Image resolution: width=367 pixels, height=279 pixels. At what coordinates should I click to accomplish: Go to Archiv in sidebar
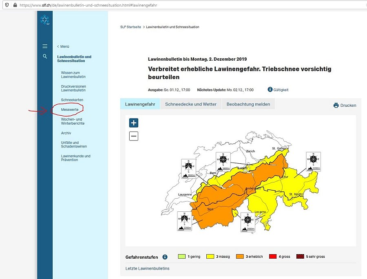tap(66, 133)
